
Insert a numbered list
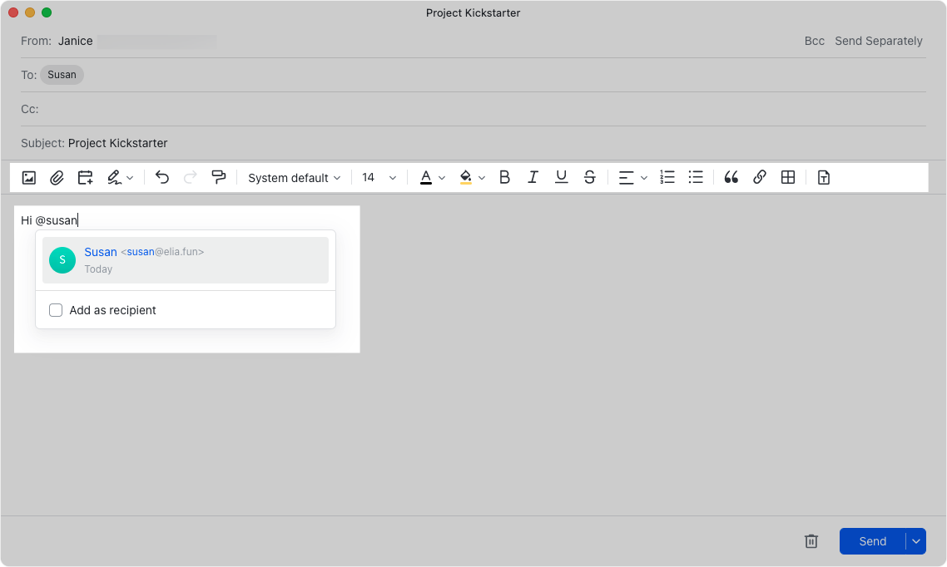[x=667, y=177]
